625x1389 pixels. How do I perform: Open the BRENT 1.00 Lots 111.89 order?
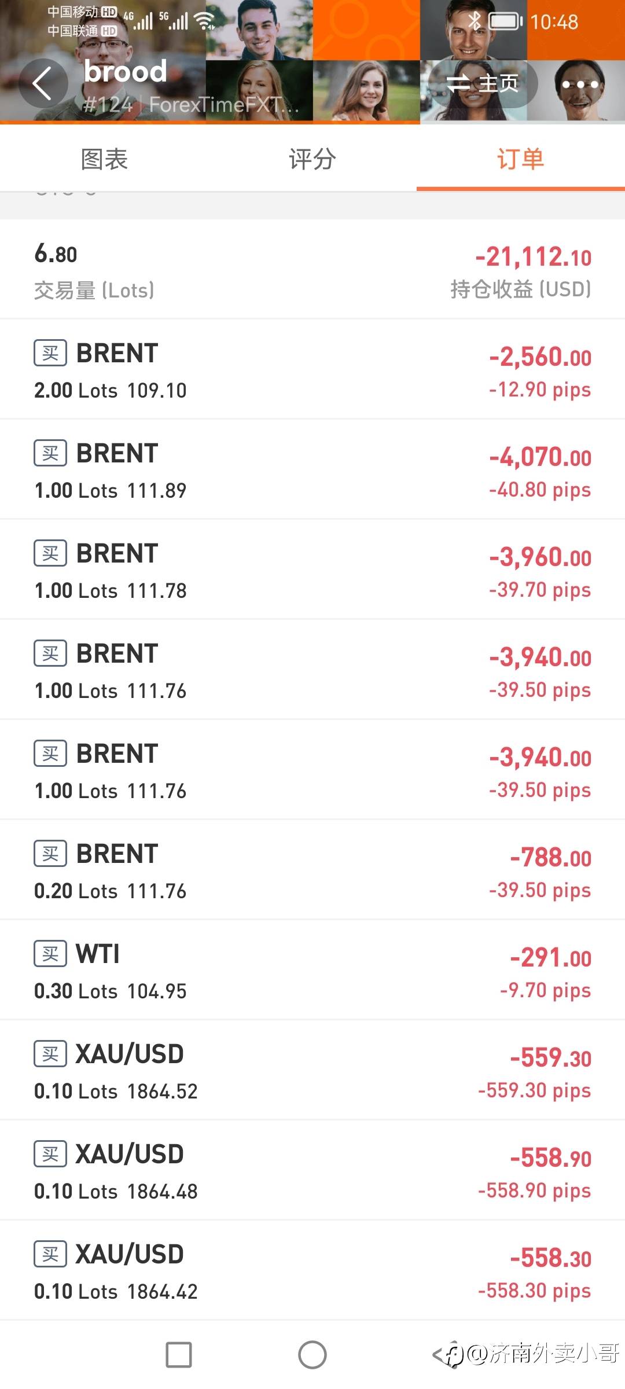[x=312, y=469]
